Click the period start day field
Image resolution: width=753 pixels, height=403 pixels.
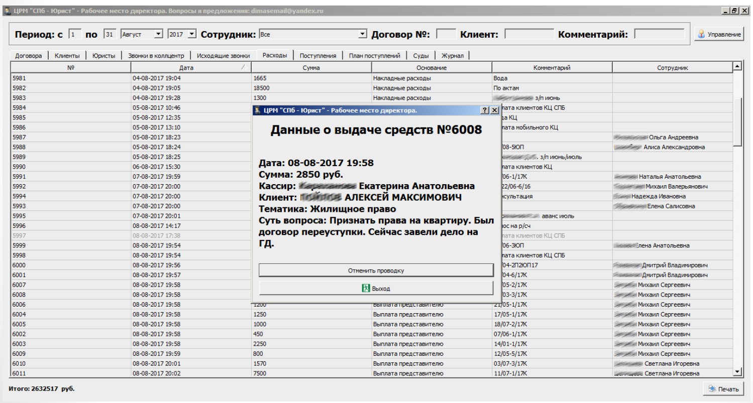pos(74,35)
